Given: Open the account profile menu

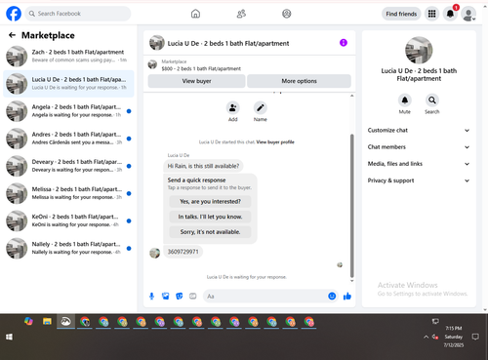Looking at the screenshot, I should pos(468,14).
